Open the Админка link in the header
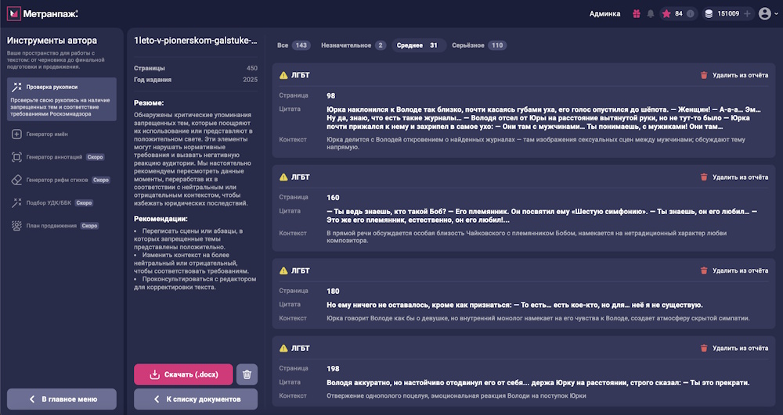Viewport: 783px width, 415px height. pyautogui.click(x=604, y=13)
